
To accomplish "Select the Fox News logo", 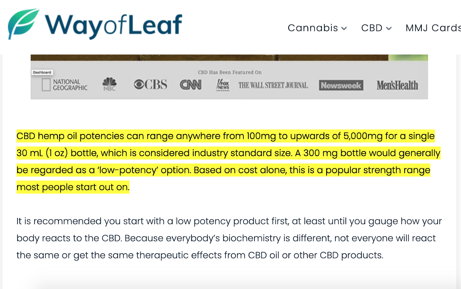I will coord(223,84).
